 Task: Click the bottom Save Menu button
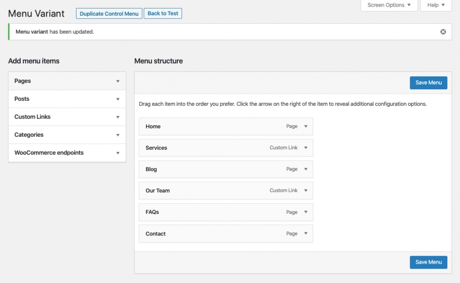[x=428, y=262]
